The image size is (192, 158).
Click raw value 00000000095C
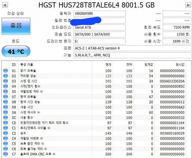point(172,87)
